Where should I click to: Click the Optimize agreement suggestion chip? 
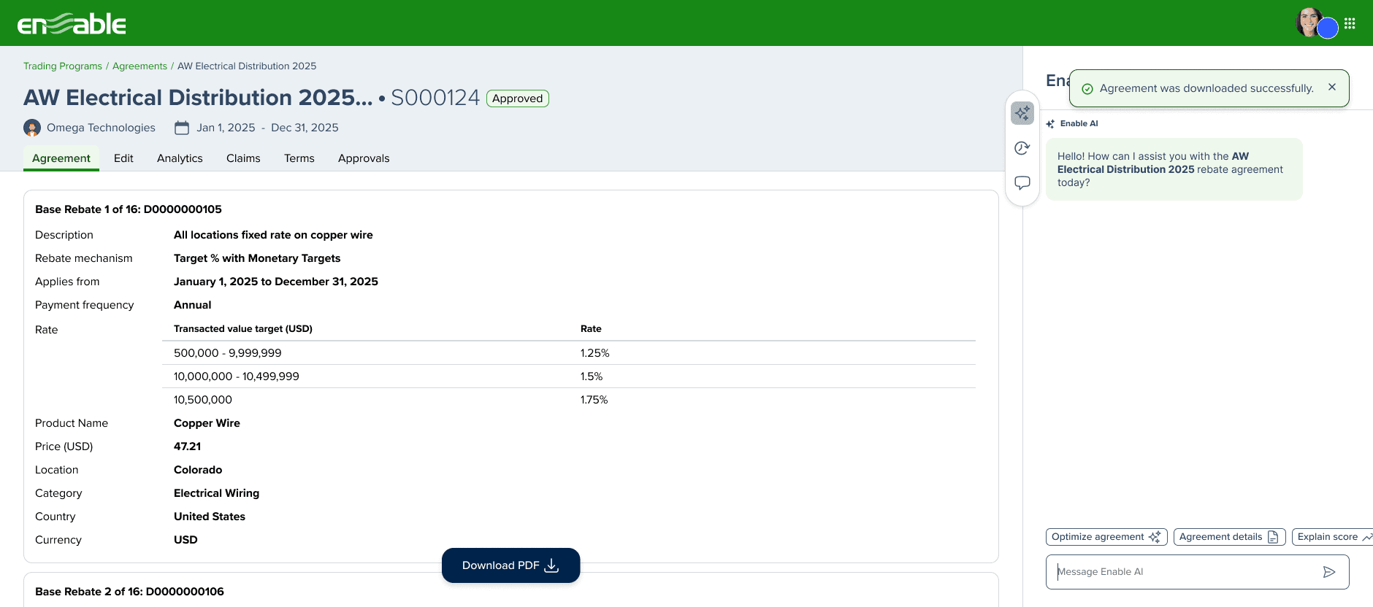(1106, 537)
